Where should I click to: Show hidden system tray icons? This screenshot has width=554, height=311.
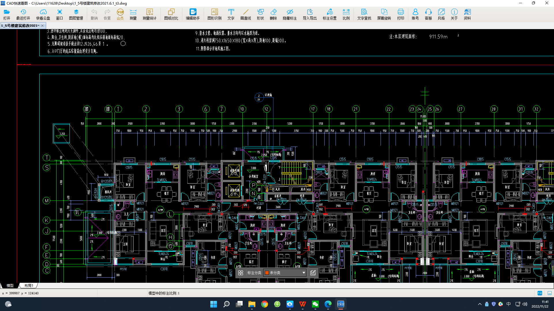coord(480,304)
